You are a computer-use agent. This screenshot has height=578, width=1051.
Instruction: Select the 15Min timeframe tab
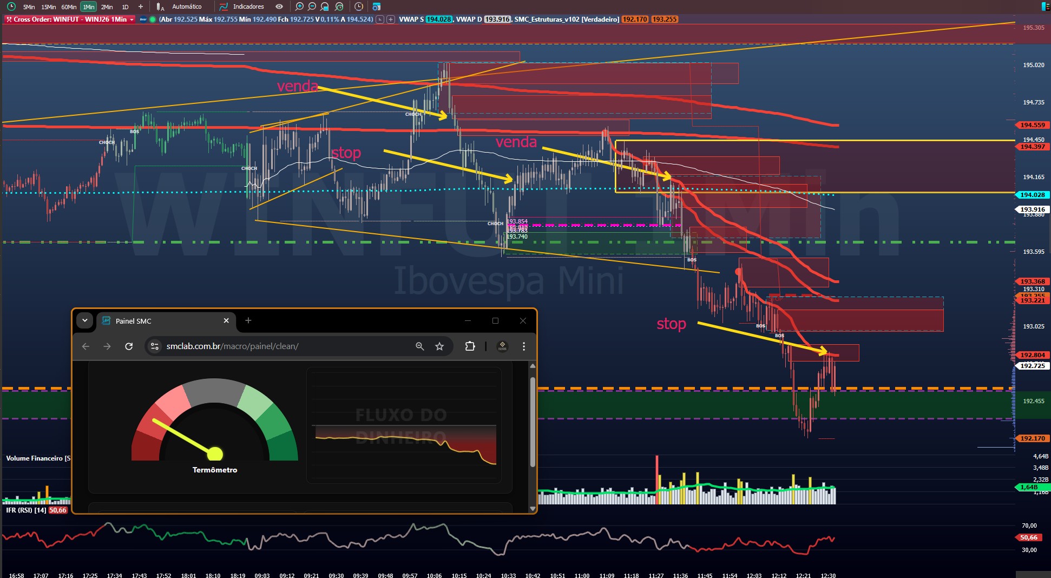[x=49, y=7]
